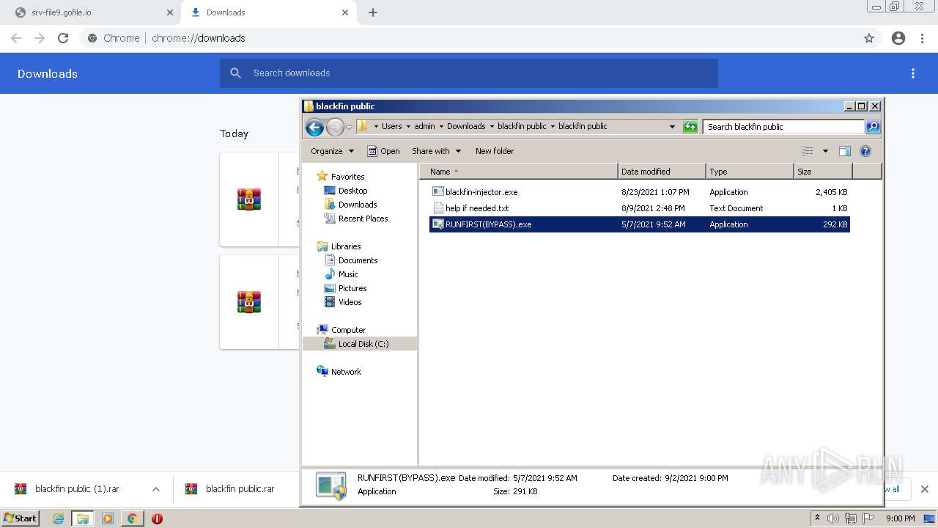Click the Explorer back arrow button
938x528 pixels.
click(x=315, y=127)
